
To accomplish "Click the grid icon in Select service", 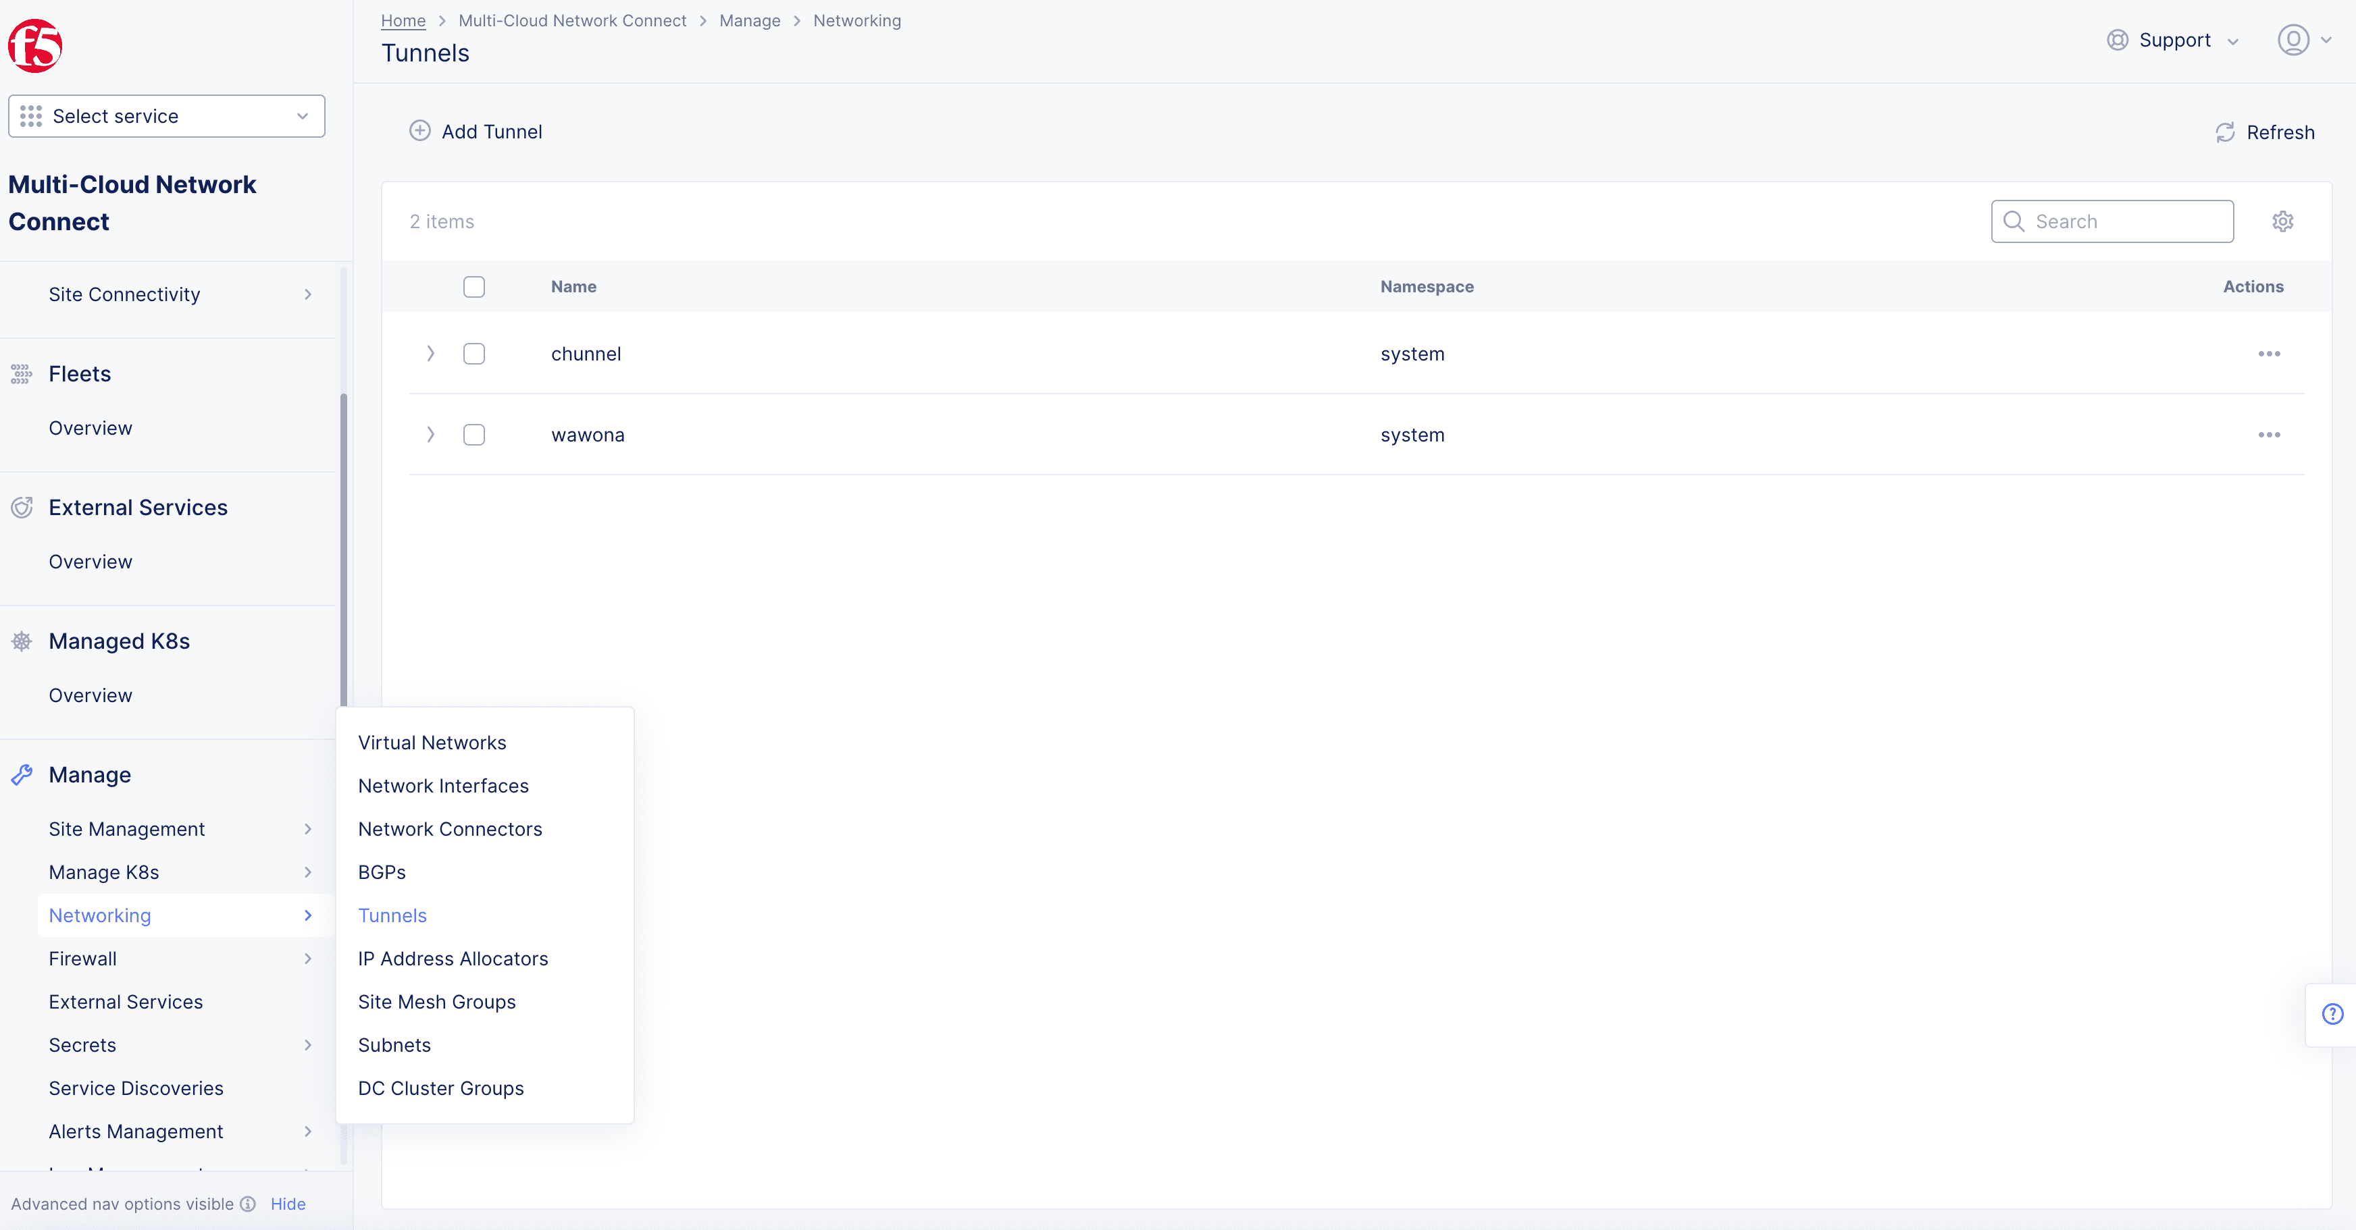I will click(31, 116).
